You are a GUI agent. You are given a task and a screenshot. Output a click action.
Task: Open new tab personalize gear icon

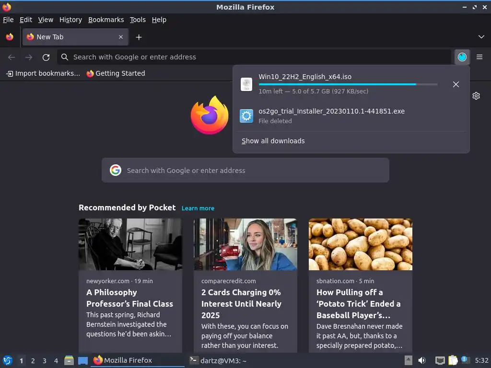(476, 96)
